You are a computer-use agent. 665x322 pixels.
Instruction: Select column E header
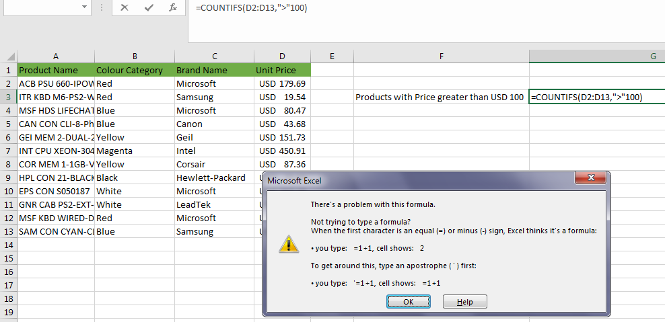pos(332,56)
